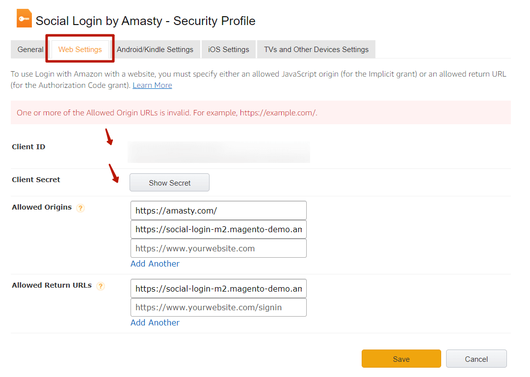530x377 pixels.
Task: Open help icon beside Allowed Return URLs
Action: coord(101,286)
